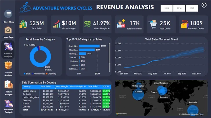This screenshot has width=211, height=118.
Task: Click the Total Customers people icon
Action: pyautogui.click(x=121, y=24)
